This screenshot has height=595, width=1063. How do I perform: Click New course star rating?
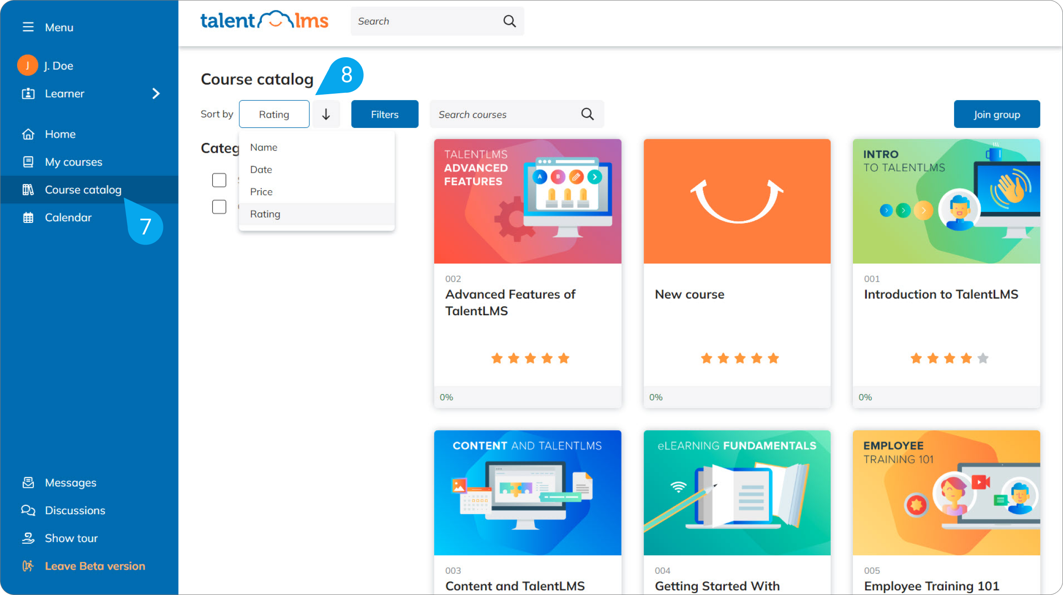tap(740, 358)
